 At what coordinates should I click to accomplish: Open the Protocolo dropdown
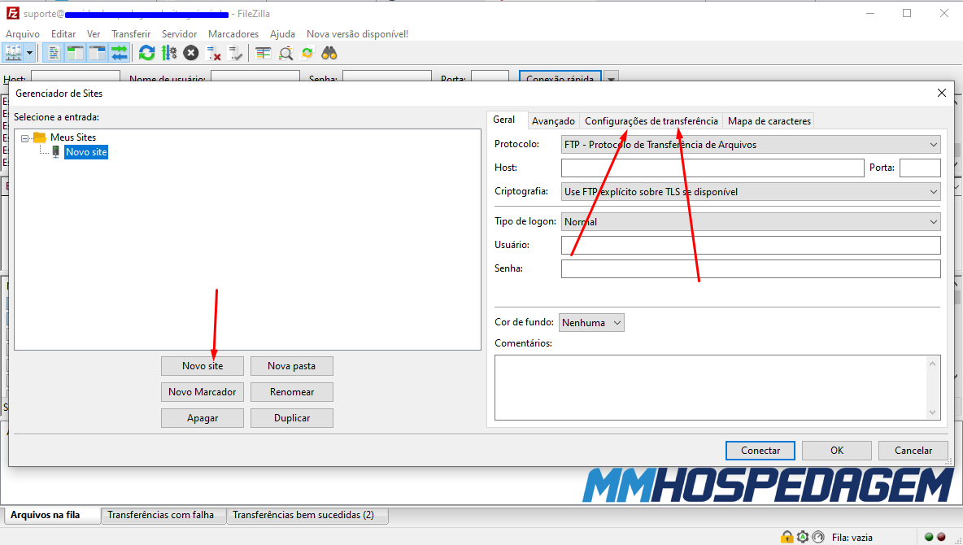751,145
